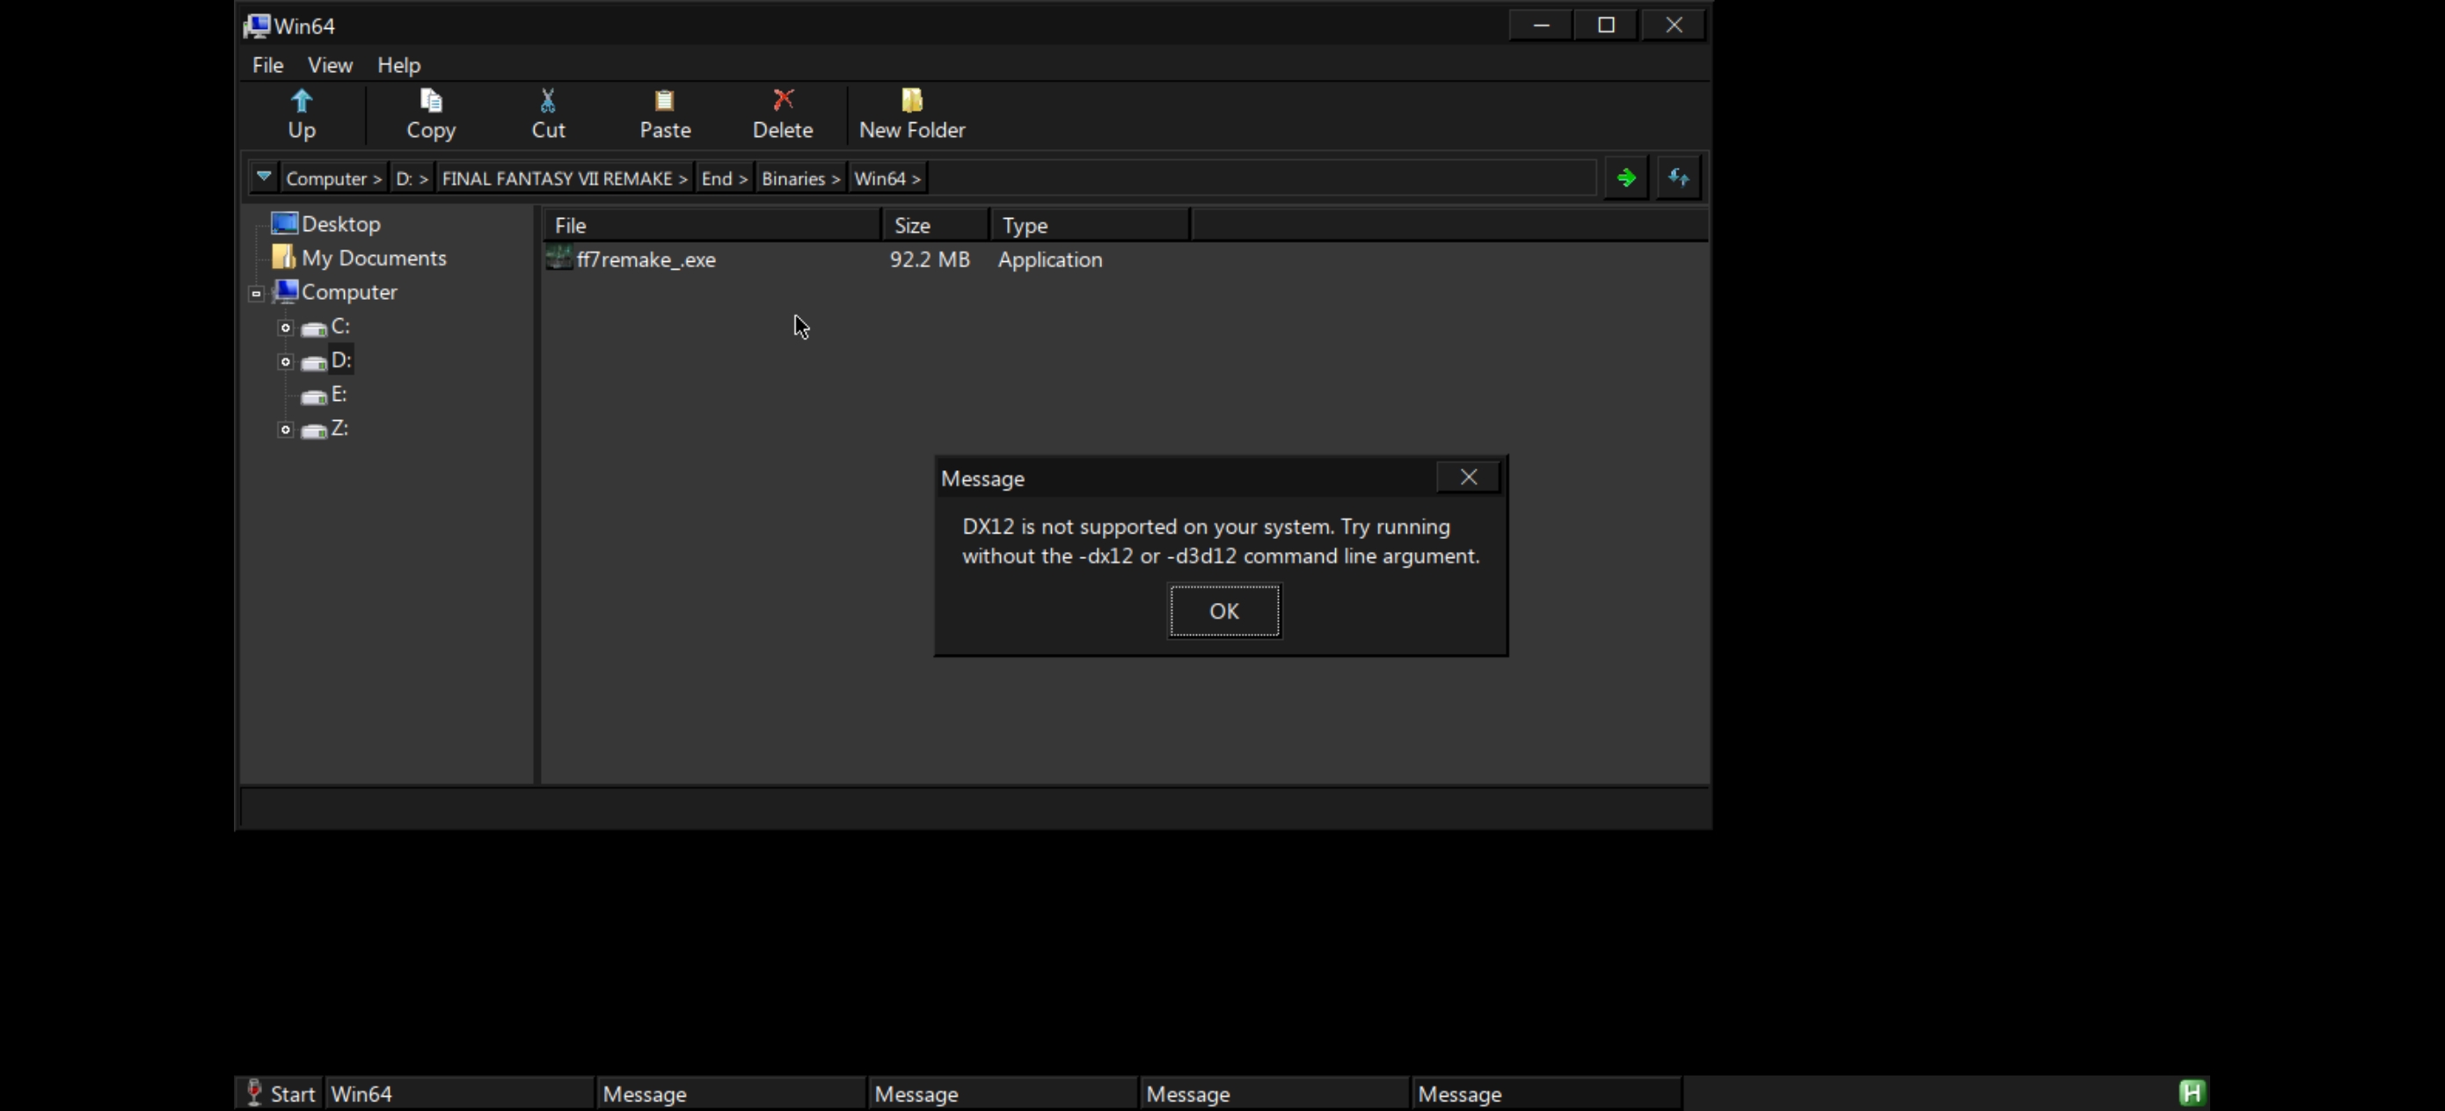The width and height of the screenshot is (2445, 1111).
Task: Collapse the Computer tree node
Action: (x=256, y=294)
